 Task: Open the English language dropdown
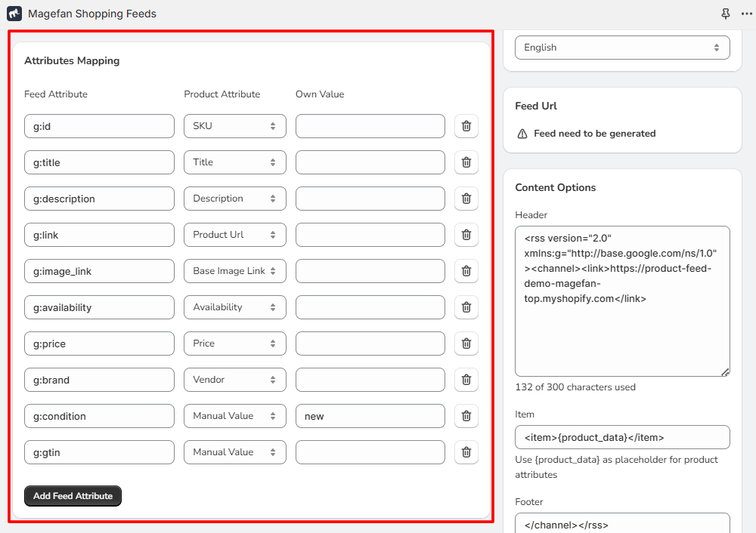622,48
